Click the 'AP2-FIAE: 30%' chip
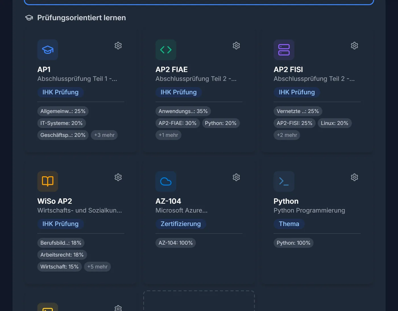The image size is (398, 311). point(177,123)
